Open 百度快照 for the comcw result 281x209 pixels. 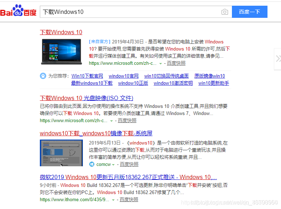point(129,164)
